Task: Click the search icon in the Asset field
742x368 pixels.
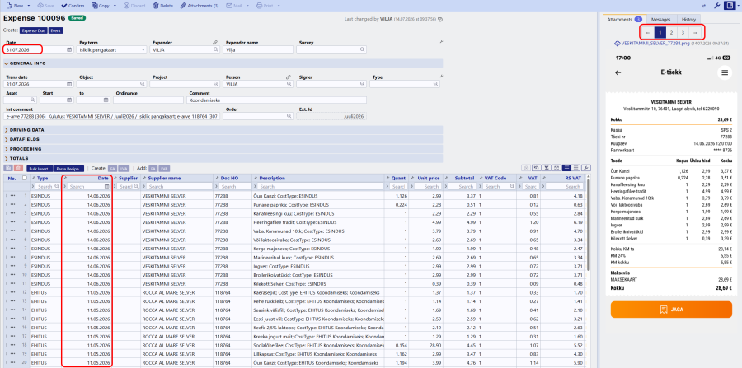Action: click(x=33, y=100)
